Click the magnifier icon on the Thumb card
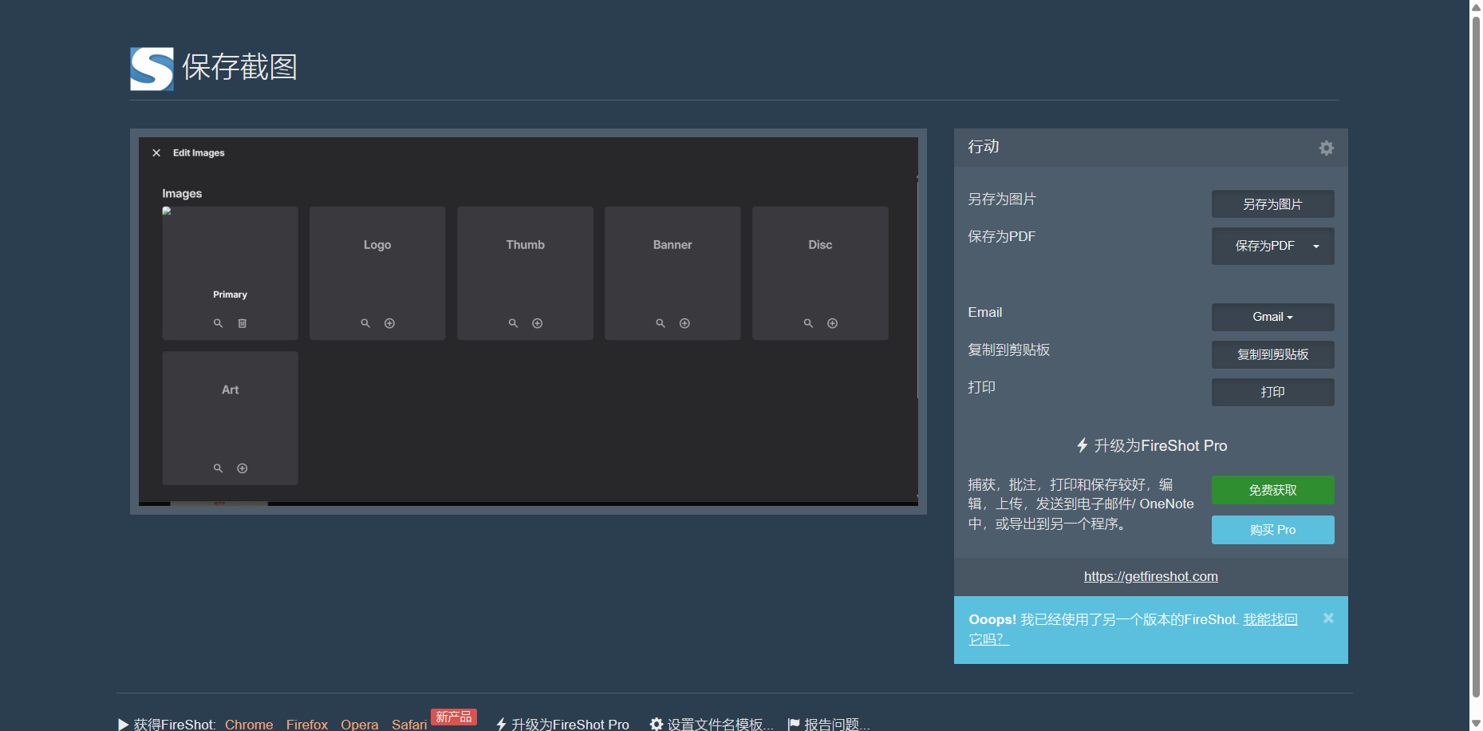This screenshot has width=1483, height=731. click(513, 323)
